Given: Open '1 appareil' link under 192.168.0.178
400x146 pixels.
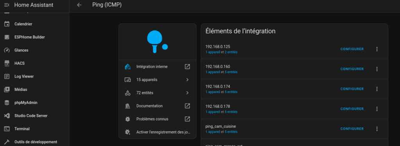Looking at the screenshot, I should click(x=213, y=112).
